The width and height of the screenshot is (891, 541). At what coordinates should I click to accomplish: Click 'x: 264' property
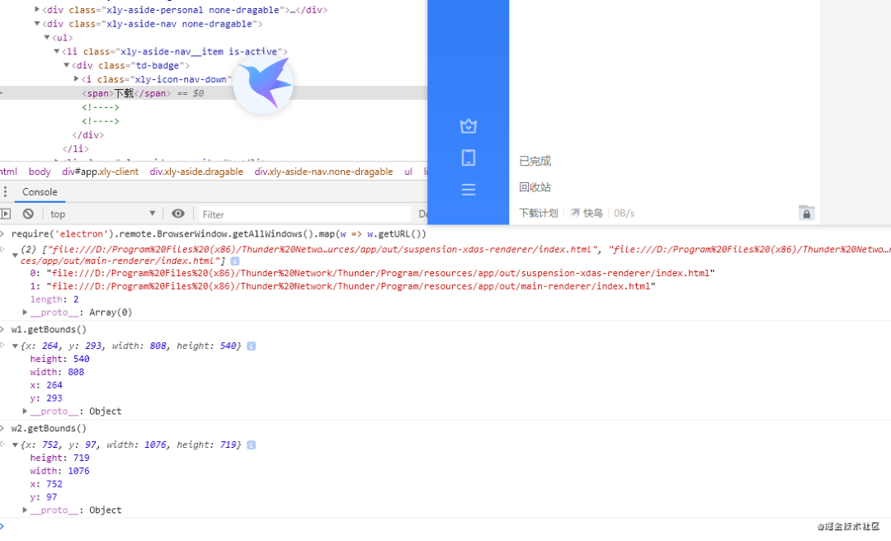pyautogui.click(x=46, y=385)
